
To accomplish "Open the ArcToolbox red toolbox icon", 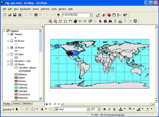I will (x=109, y=15).
